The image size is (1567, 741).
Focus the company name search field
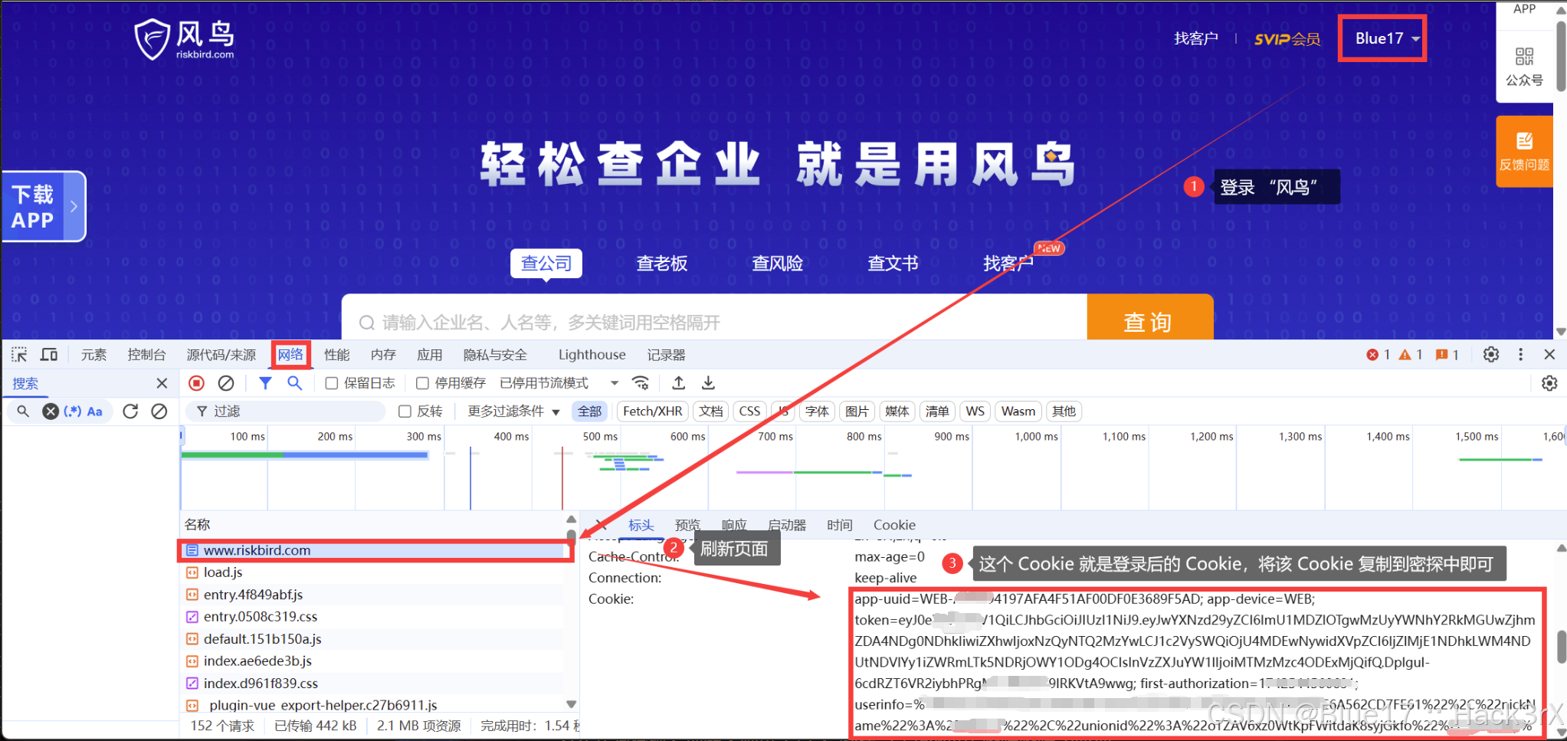pyautogui.click(x=713, y=318)
